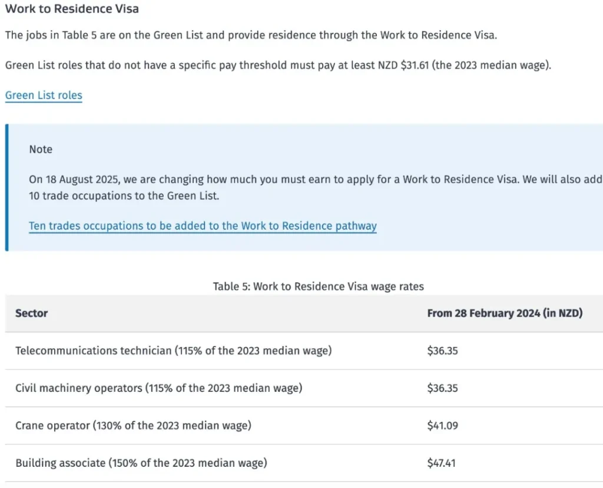Open the Ten trades occupations pathway link
Image resolution: width=603 pixels, height=488 pixels.
(x=203, y=226)
